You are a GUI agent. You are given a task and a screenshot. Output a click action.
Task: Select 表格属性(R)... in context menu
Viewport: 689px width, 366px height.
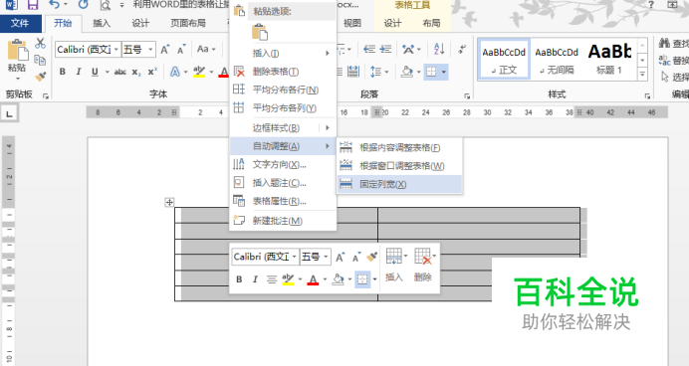[283, 202]
